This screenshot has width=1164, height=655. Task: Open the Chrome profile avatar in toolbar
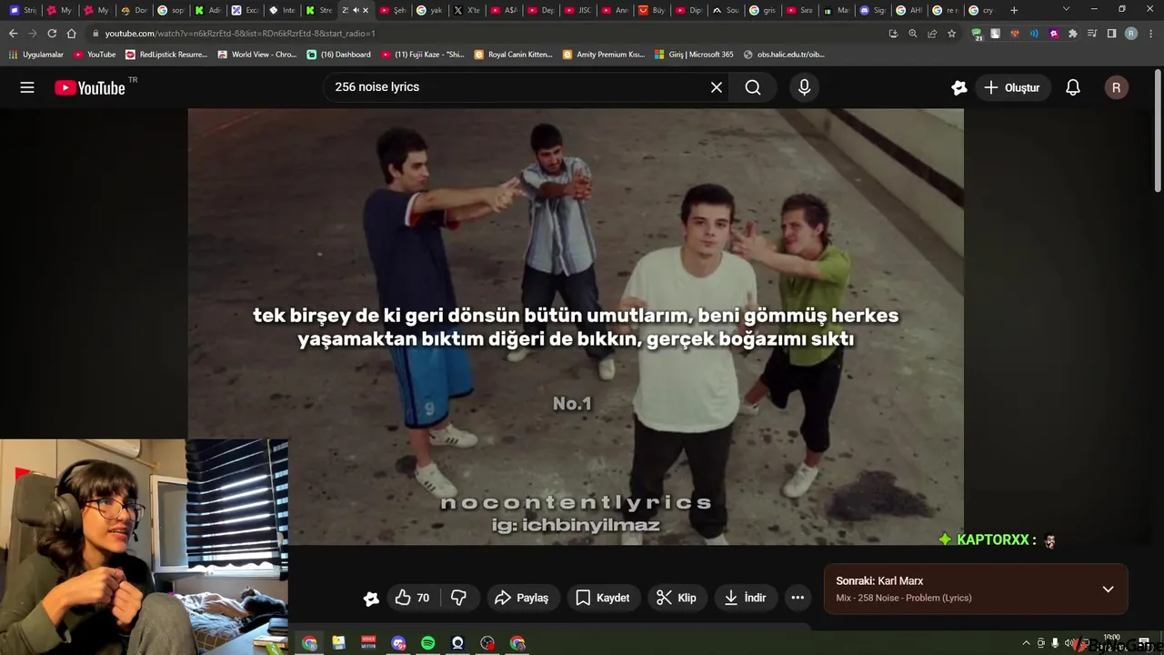pyautogui.click(x=1131, y=33)
